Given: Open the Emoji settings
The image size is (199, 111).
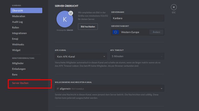Looking at the screenshot, I should [15, 39].
